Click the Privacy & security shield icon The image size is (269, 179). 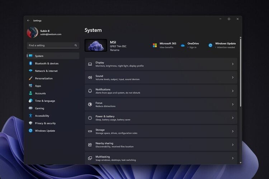pyautogui.click(x=30, y=123)
